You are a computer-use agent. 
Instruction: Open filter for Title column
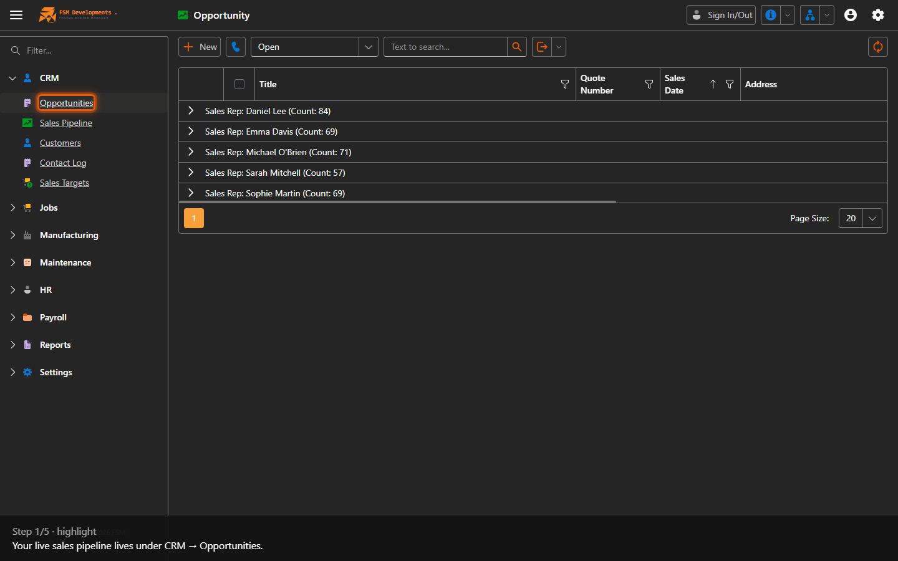[565, 84]
